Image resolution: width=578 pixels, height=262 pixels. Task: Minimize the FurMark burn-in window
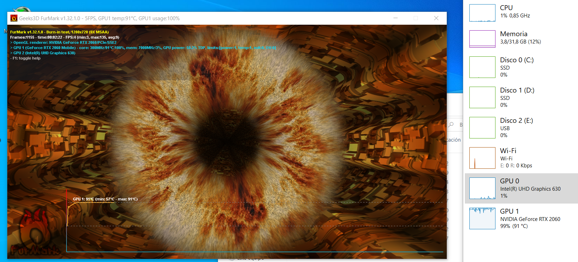(x=396, y=18)
